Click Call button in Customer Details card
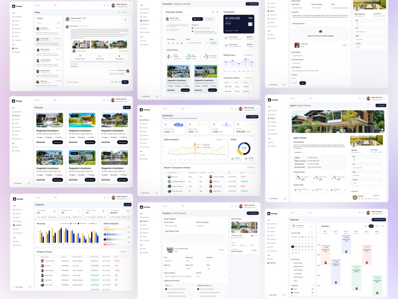Screen dimensions: 398x299 tap(197, 19)
